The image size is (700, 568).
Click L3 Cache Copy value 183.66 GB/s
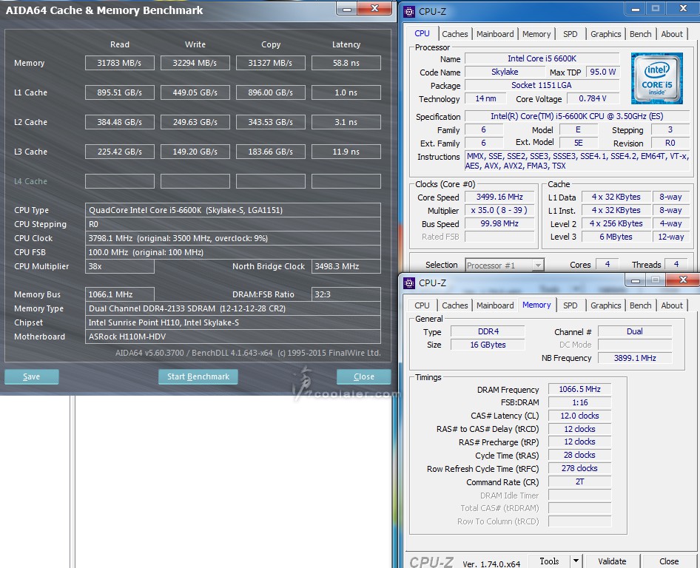click(271, 152)
